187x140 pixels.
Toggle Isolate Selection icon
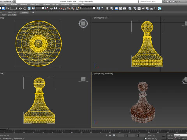click(x=106, y=135)
